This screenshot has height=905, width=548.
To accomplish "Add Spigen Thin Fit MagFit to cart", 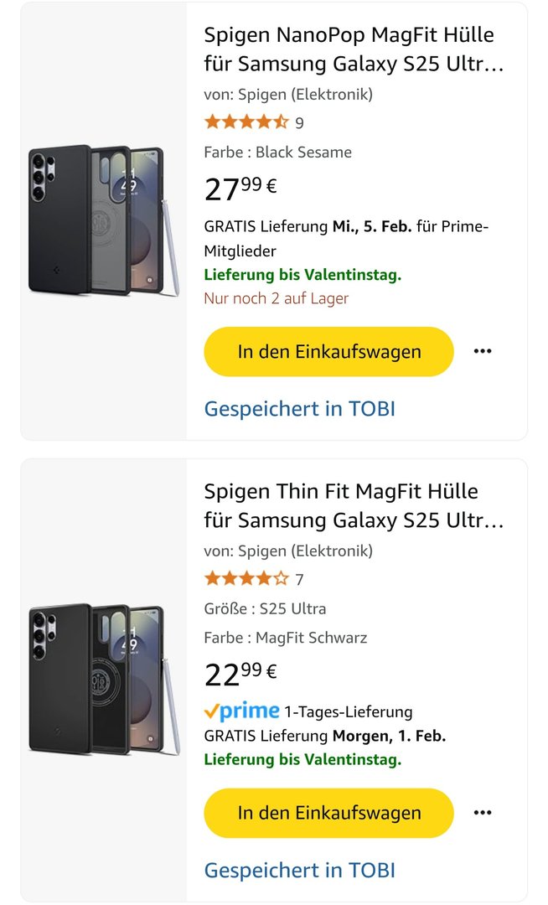I will (x=328, y=812).
